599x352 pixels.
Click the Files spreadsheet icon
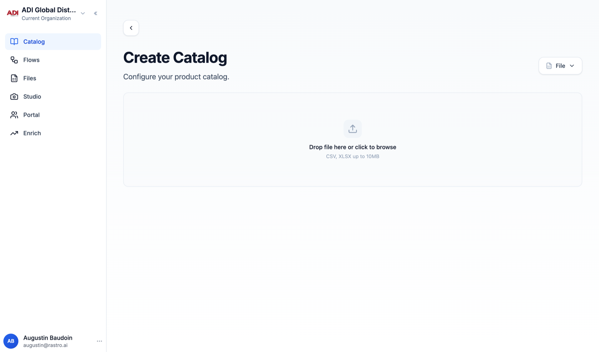click(14, 78)
